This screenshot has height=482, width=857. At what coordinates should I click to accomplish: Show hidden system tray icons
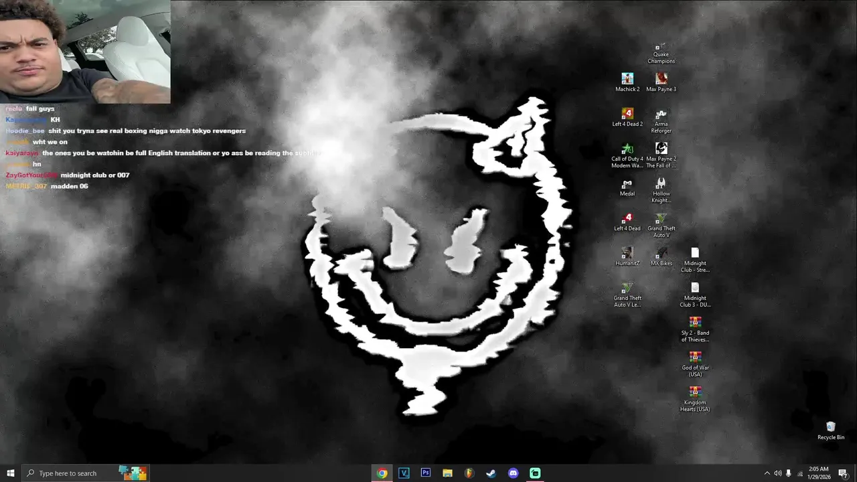coord(767,473)
